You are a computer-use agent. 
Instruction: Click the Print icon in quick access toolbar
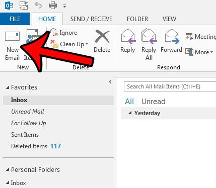click(x=53, y=6)
